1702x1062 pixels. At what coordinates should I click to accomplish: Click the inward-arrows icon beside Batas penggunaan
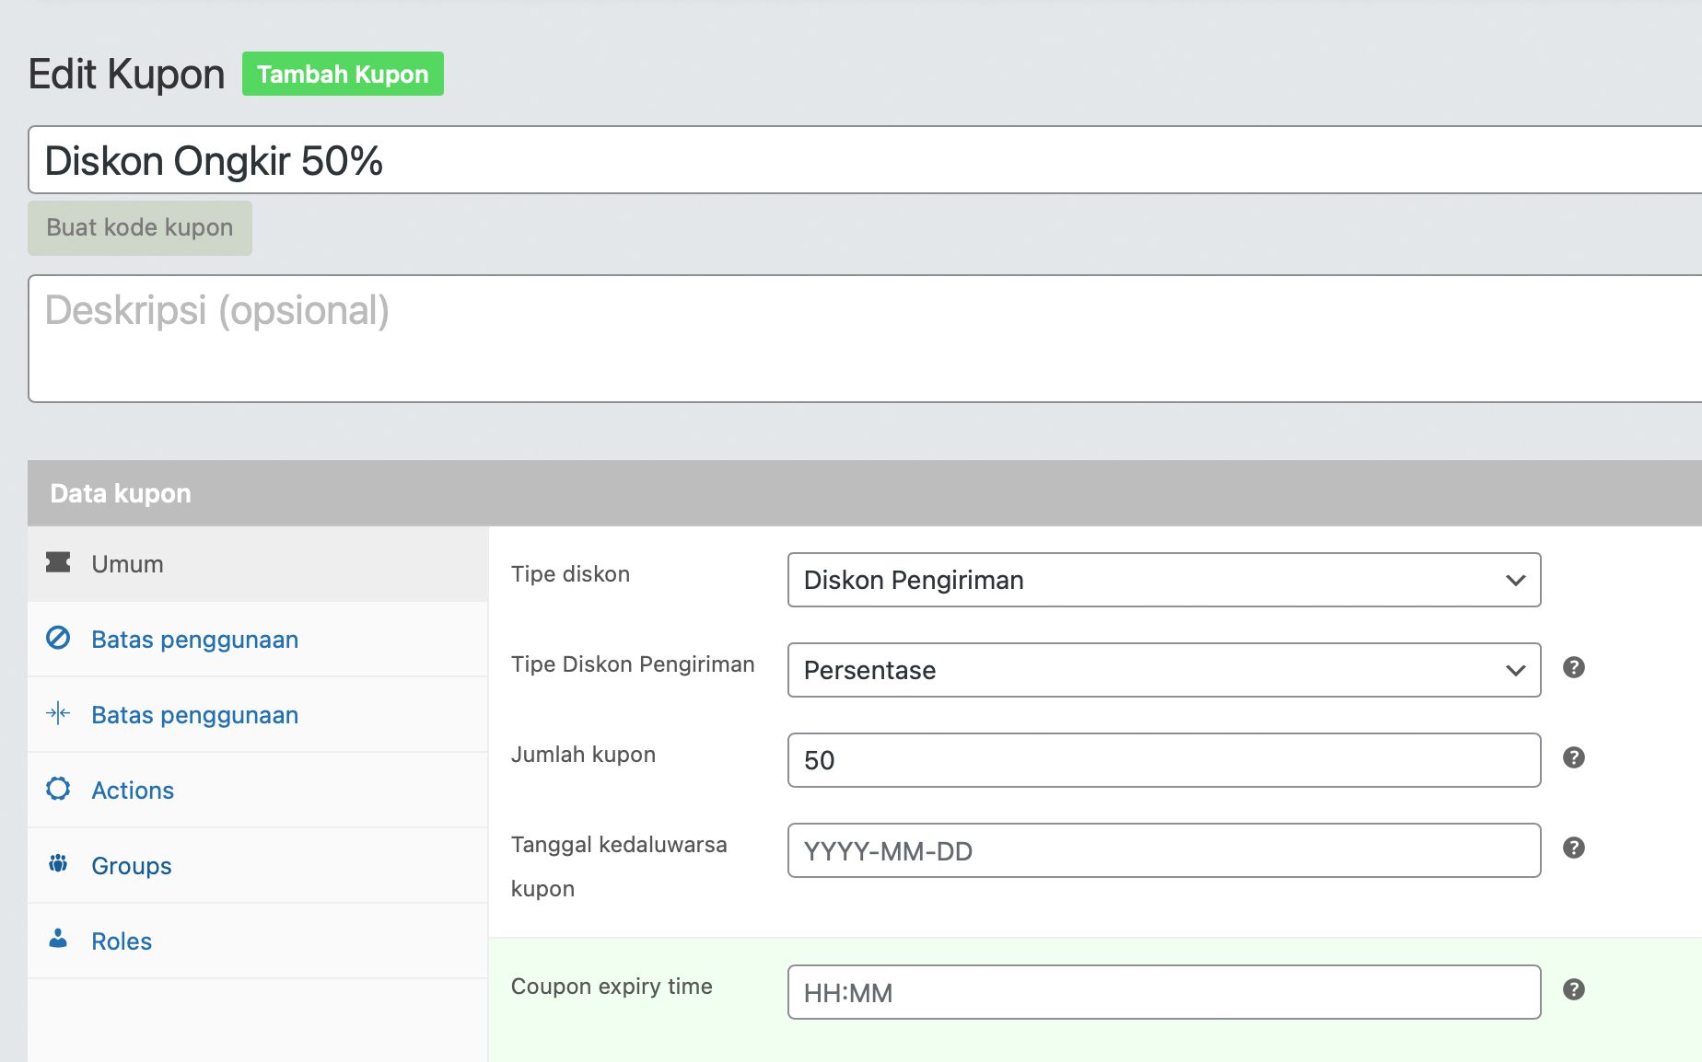point(58,713)
